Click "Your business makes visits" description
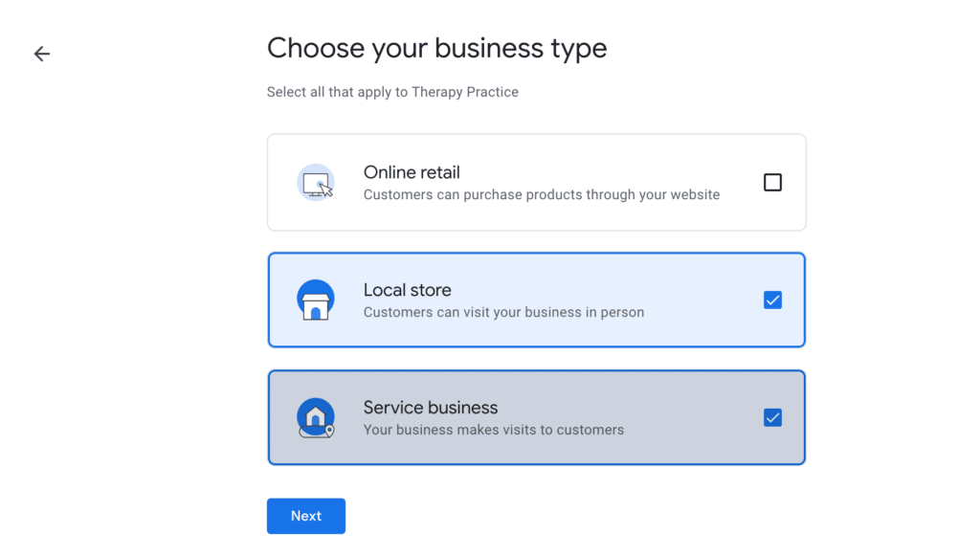980x557 pixels. 493,431
